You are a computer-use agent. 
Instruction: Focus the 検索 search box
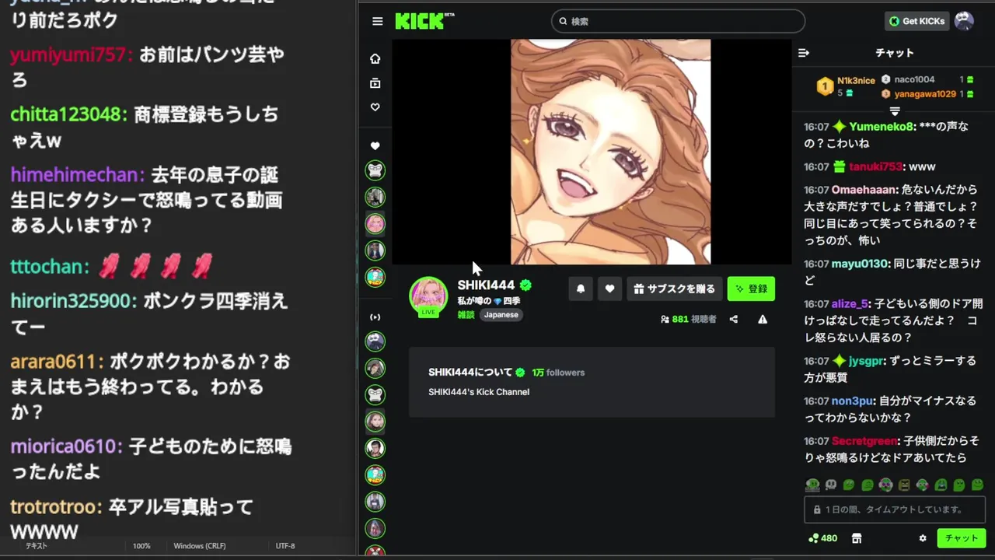(678, 21)
